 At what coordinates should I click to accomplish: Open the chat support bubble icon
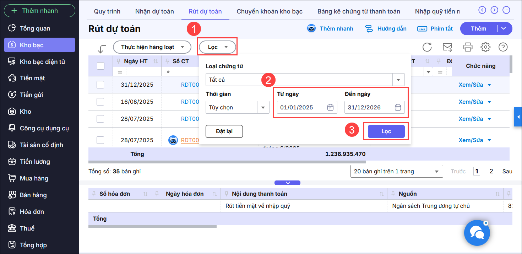(477, 233)
